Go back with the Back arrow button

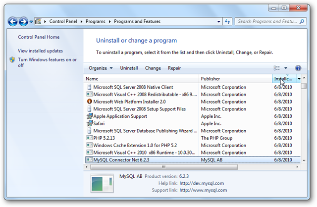(x=13, y=21)
